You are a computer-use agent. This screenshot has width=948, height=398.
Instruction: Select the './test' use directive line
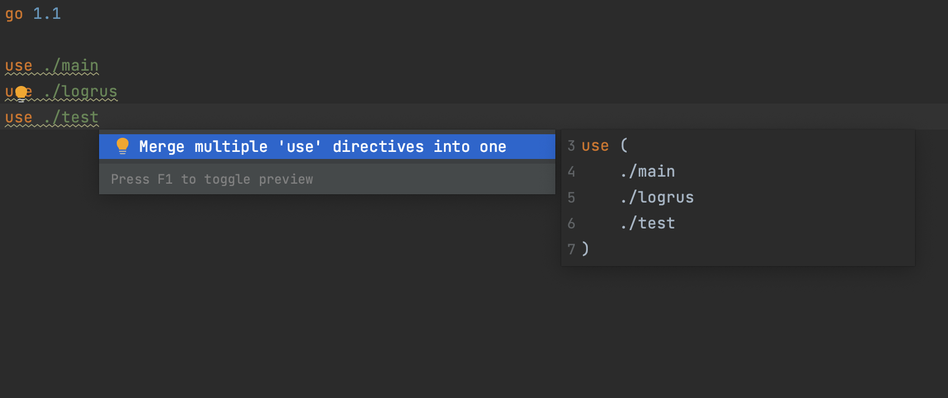[x=51, y=117]
